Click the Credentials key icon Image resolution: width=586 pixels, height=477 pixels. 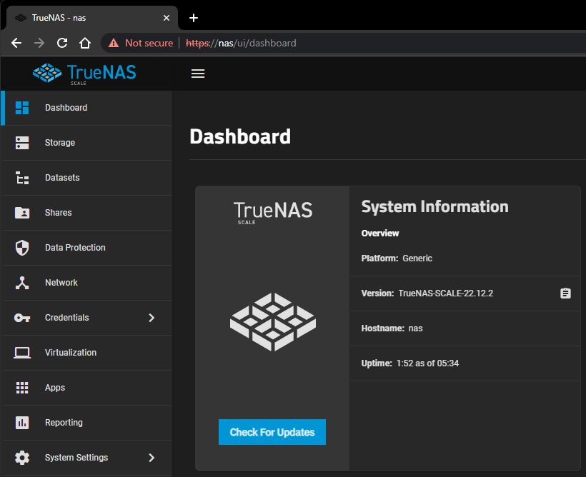pos(22,318)
